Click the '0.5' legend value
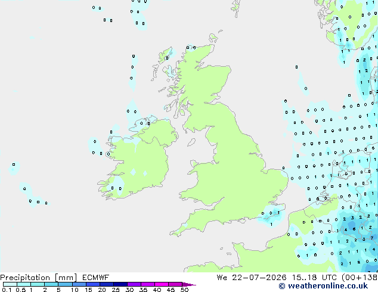 point(21,290)
